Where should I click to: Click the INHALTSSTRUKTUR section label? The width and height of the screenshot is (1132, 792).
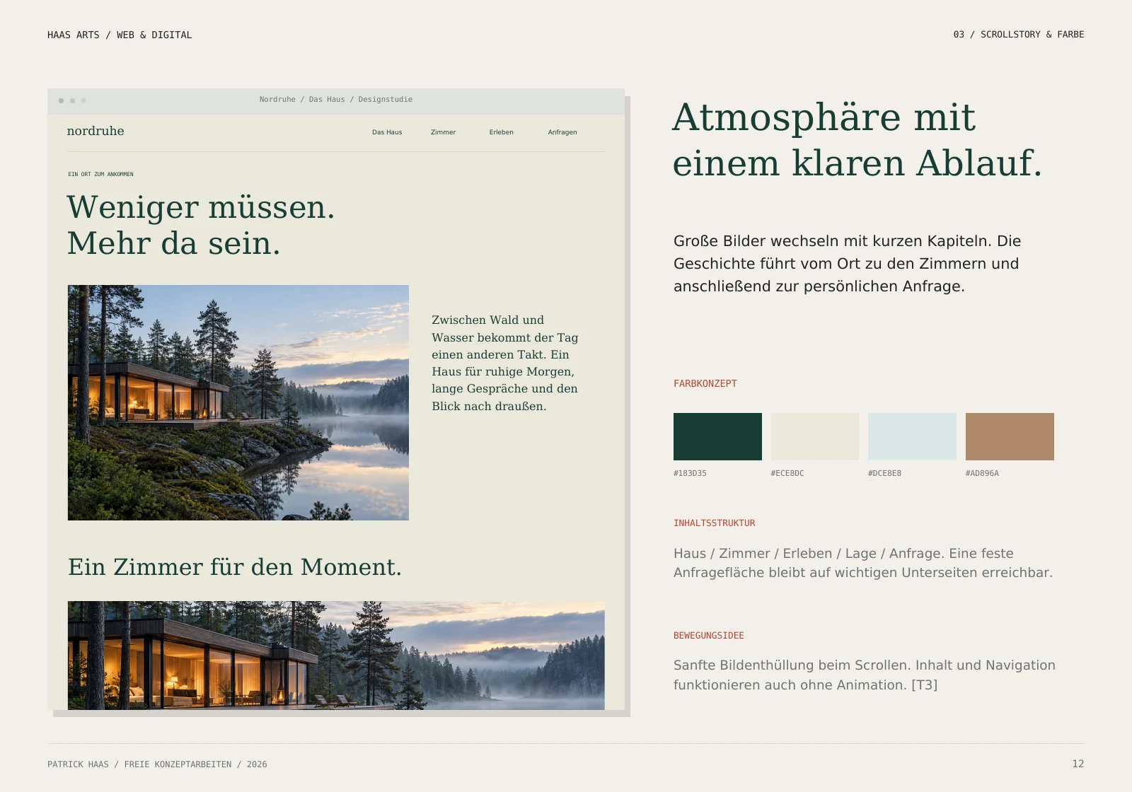715,523
